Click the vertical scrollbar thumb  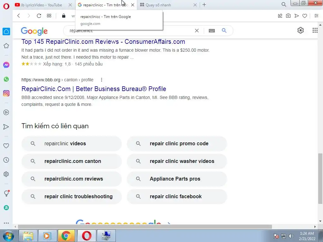(320, 178)
